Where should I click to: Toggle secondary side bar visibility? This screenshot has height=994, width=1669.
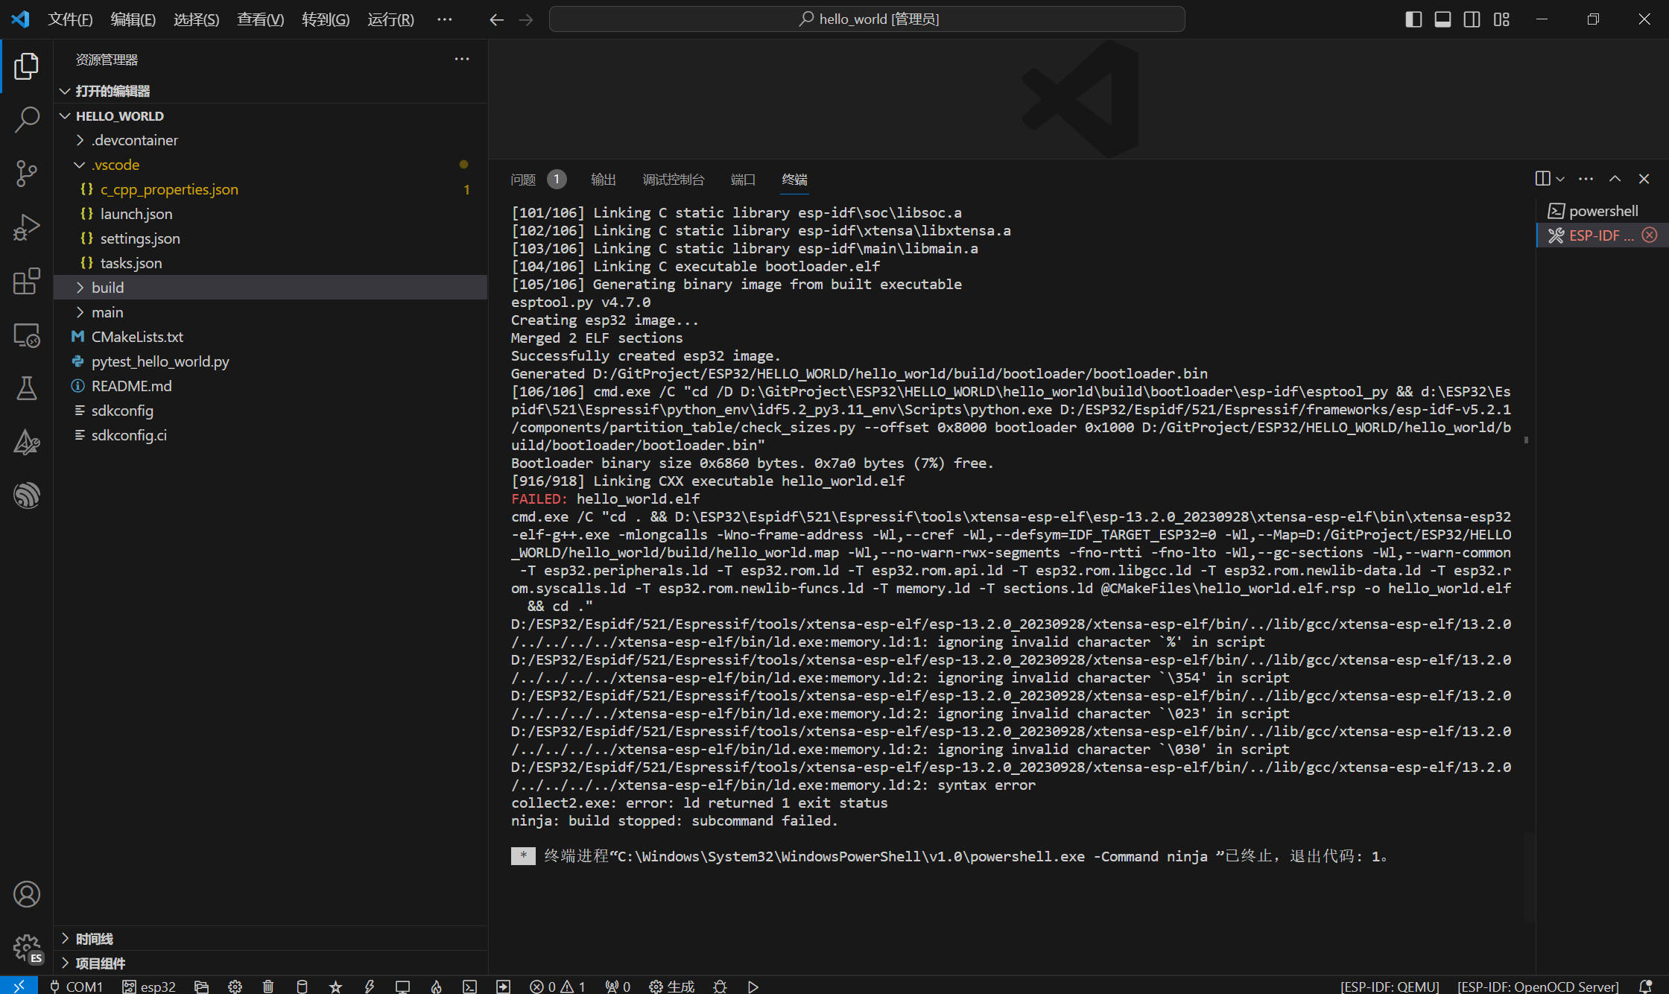[1472, 19]
